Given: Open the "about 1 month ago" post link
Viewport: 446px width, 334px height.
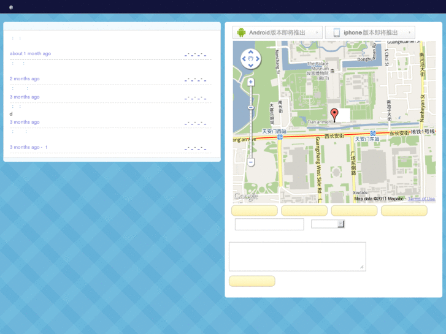Looking at the screenshot, I should click(31, 53).
